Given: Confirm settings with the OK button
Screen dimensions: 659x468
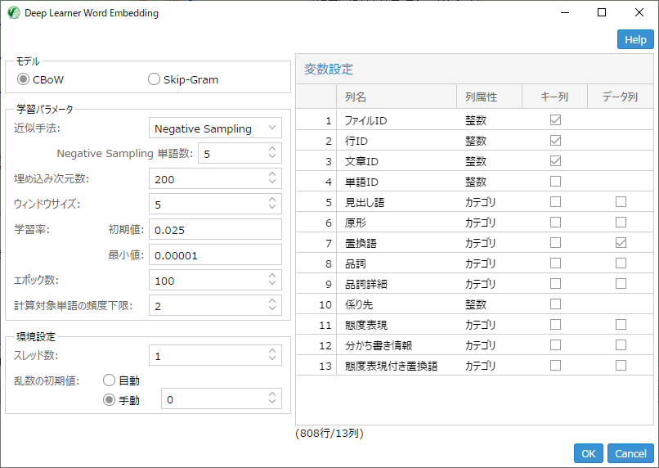Looking at the screenshot, I should (x=589, y=453).
